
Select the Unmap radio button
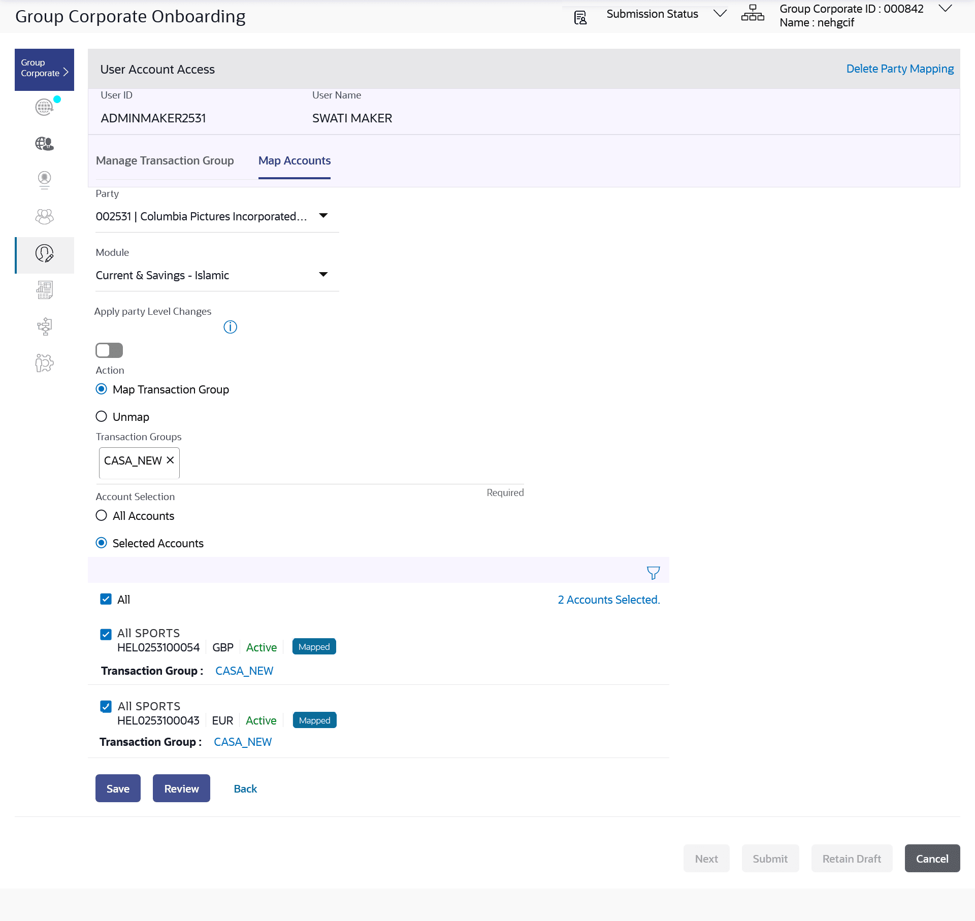pyautogui.click(x=102, y=417)
